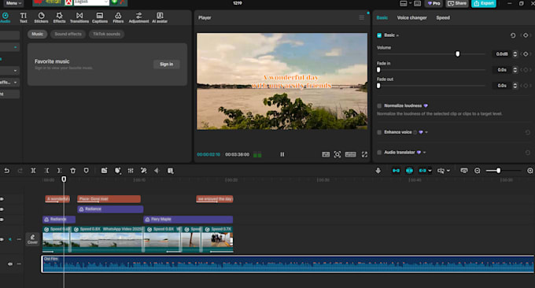The height and width of the screenshot is (288, 535).
Task: Enable the Enhance voice checkbox
Action: pyautogui.click(x=379, y=132)
